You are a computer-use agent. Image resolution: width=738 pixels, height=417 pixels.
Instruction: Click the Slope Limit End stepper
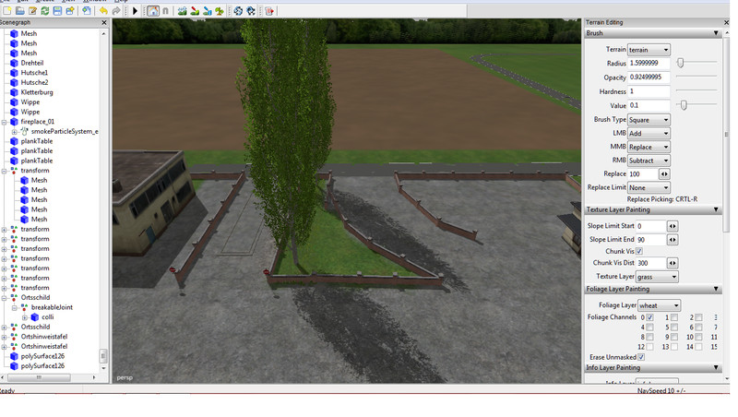[x=673, y=240]
